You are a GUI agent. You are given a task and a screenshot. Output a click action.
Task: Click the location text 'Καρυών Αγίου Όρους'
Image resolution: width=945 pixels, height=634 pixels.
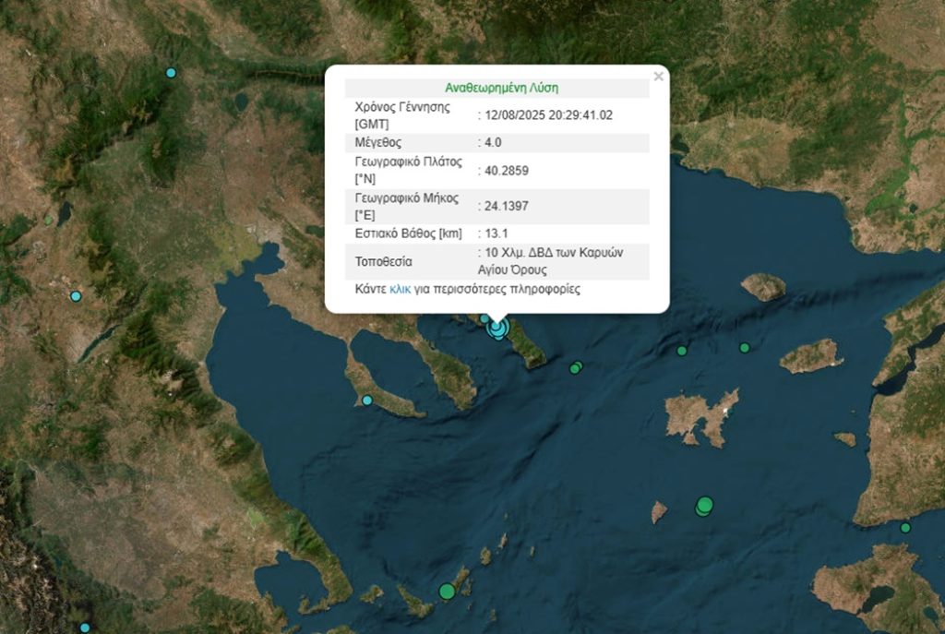pyautogui.click(x=552, y=261)
